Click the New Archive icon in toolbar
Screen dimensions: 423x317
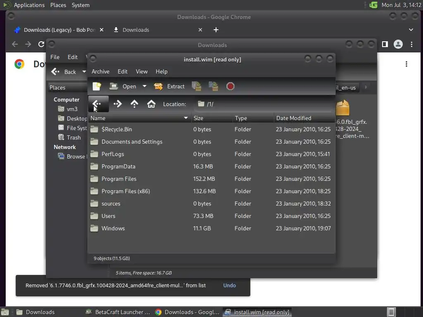[97, 86]
